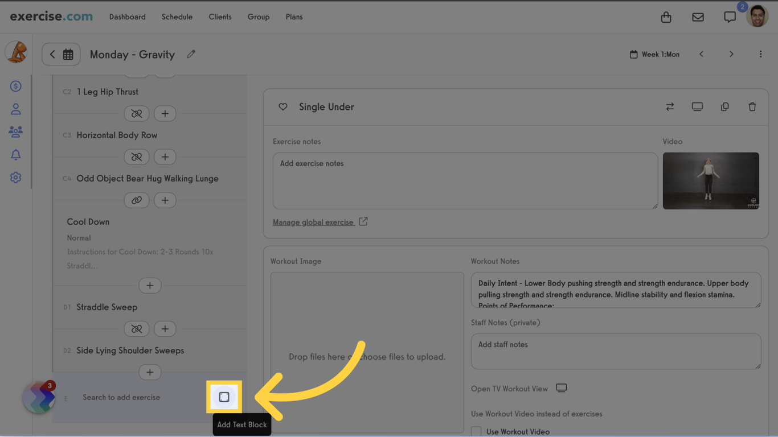Open the Clients menu
778x437 pixels.
pyautogui.click(x=220, y=17)
